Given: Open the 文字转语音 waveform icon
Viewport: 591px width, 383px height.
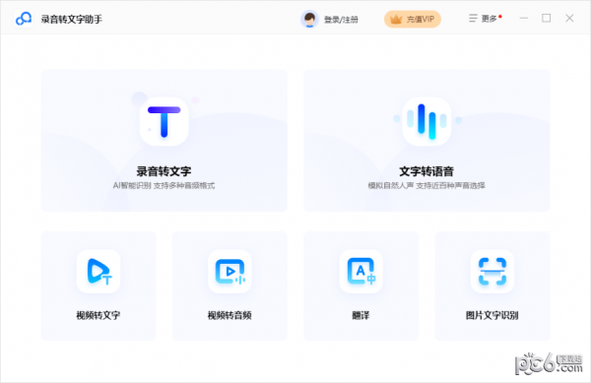Looking at the screenshot, I should pos(427,121).
